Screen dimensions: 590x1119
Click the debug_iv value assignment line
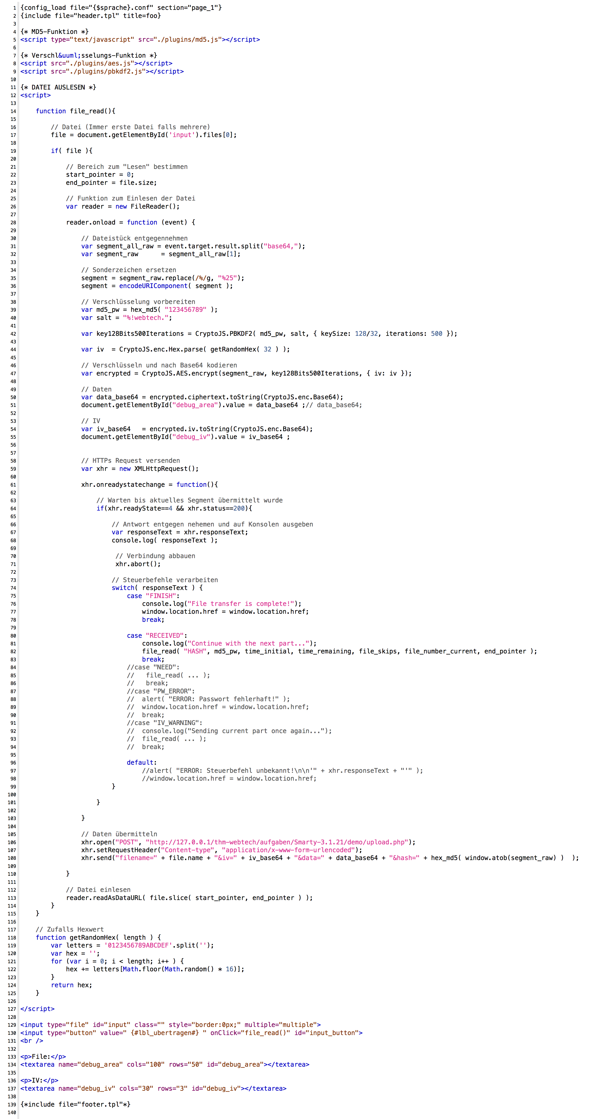(x=185, y=436)
